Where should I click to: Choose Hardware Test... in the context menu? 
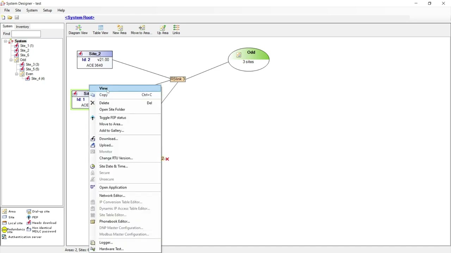coord(125,249)
